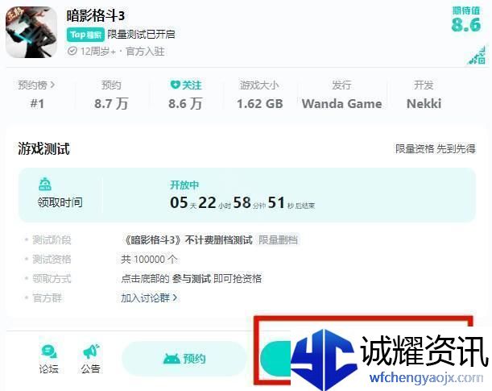The image size is (492, 391).
Task: Open the 公告 announcements icon
Action: pos(91,359)
